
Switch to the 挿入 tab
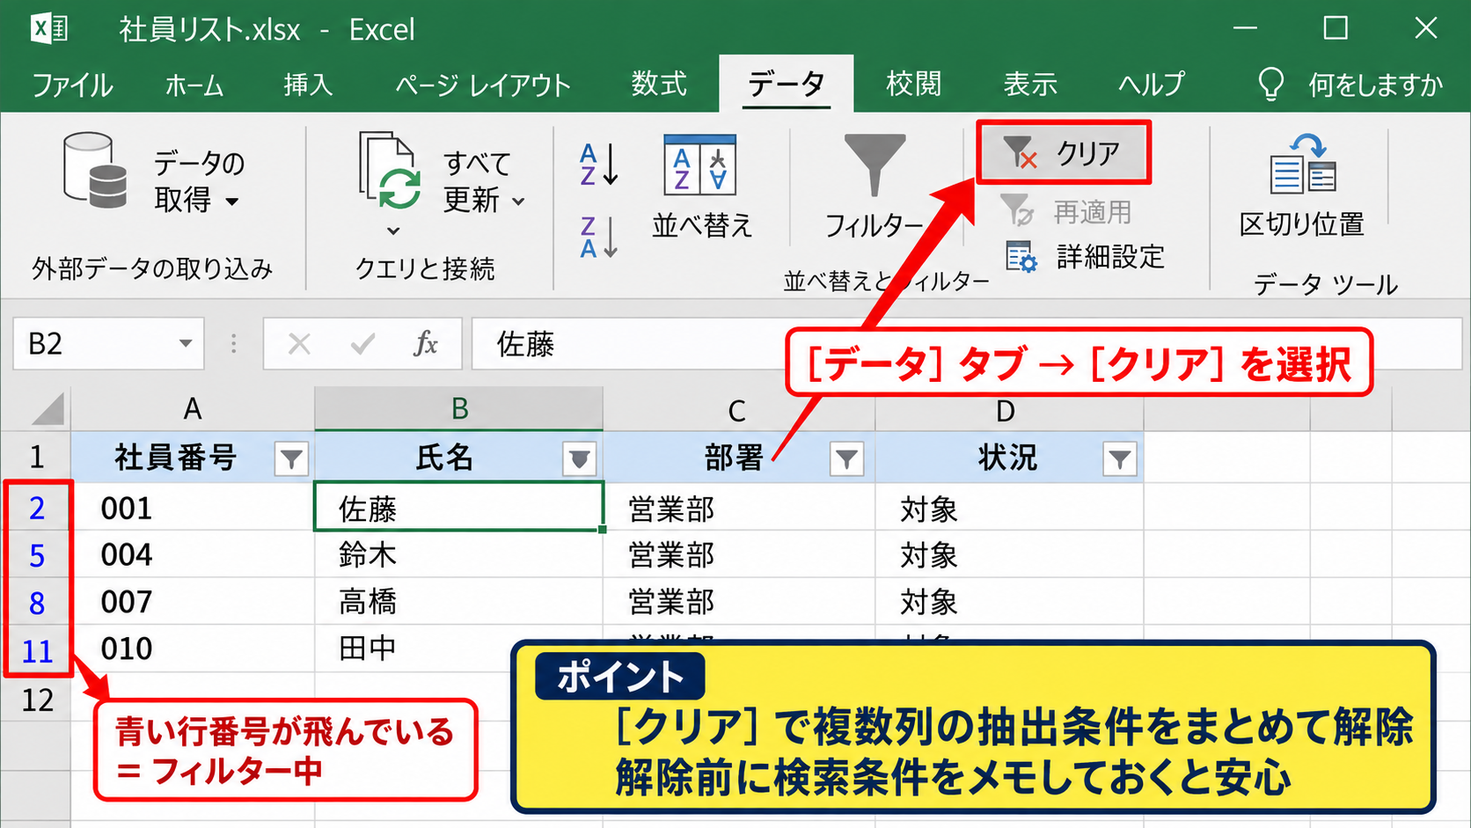(308, 84)
